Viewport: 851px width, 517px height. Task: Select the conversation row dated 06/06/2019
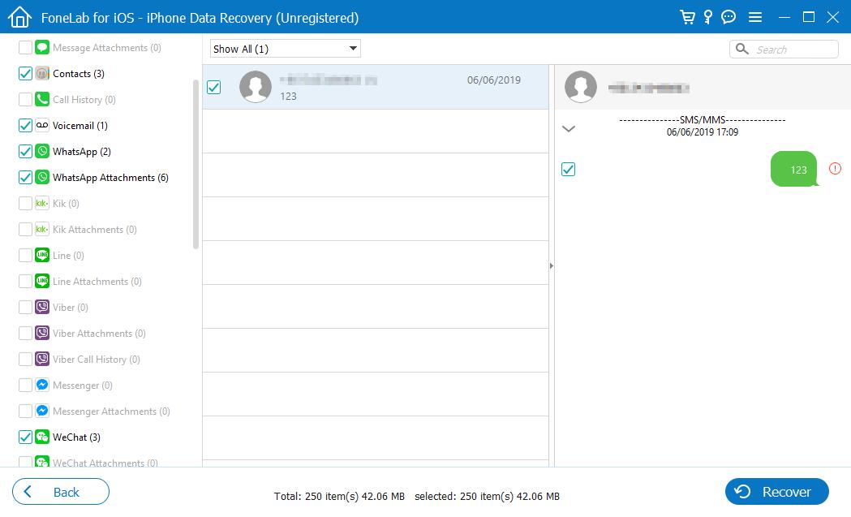[x=376, y=87]
